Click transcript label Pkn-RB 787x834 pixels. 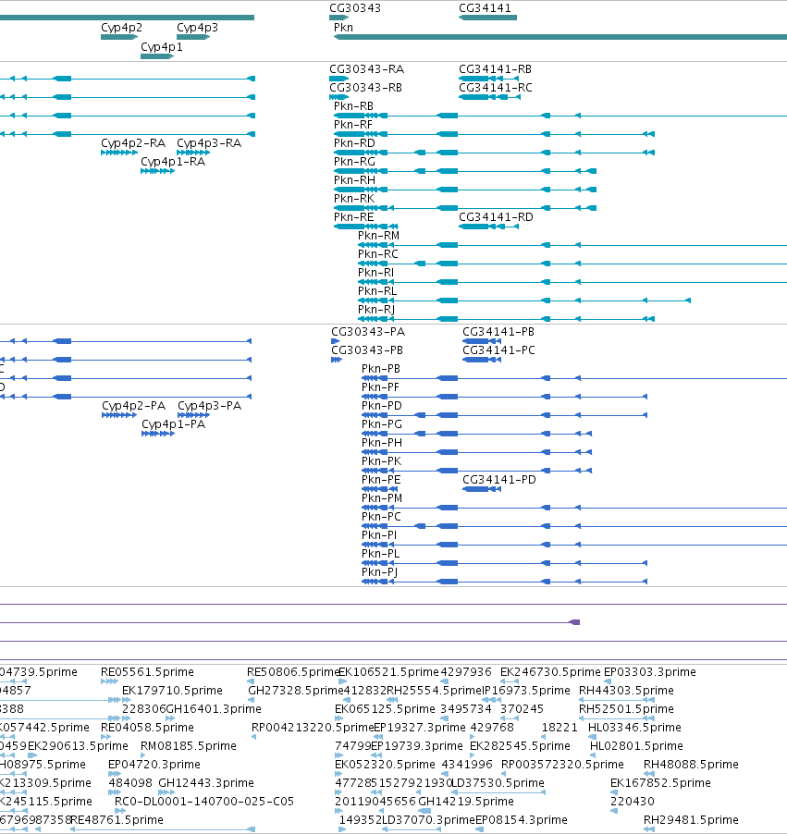353,105
